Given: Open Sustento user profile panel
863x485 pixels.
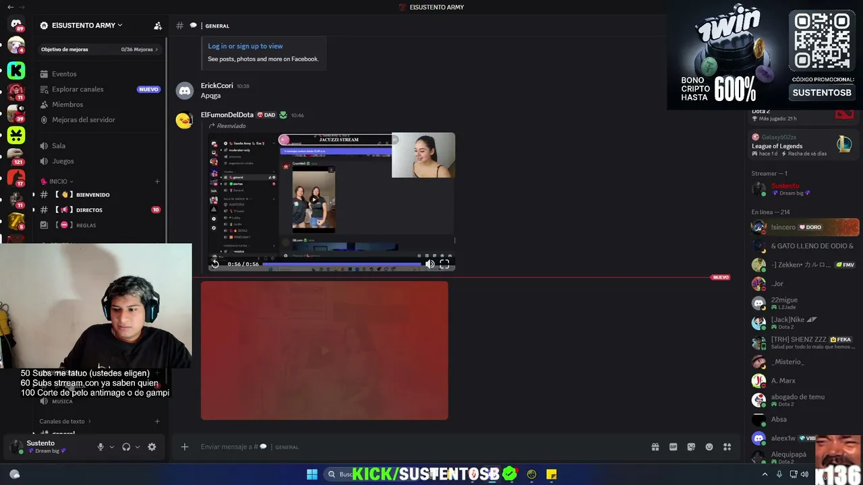Looking at the screenshot, I should coord(46,447).
